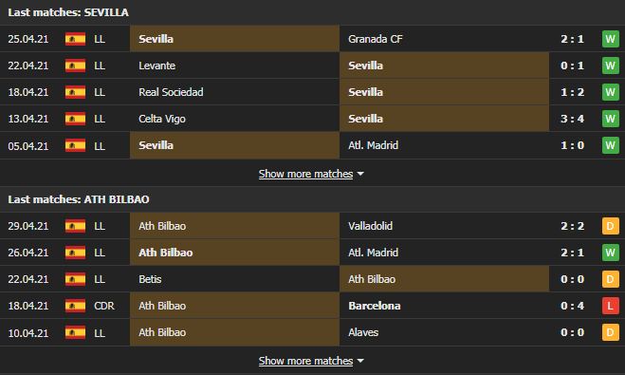The width and height of the screenshot is (625, 375).
Task: Click the D badge on Ath Bilbao vs Alaves
Action: coord(610,332)
